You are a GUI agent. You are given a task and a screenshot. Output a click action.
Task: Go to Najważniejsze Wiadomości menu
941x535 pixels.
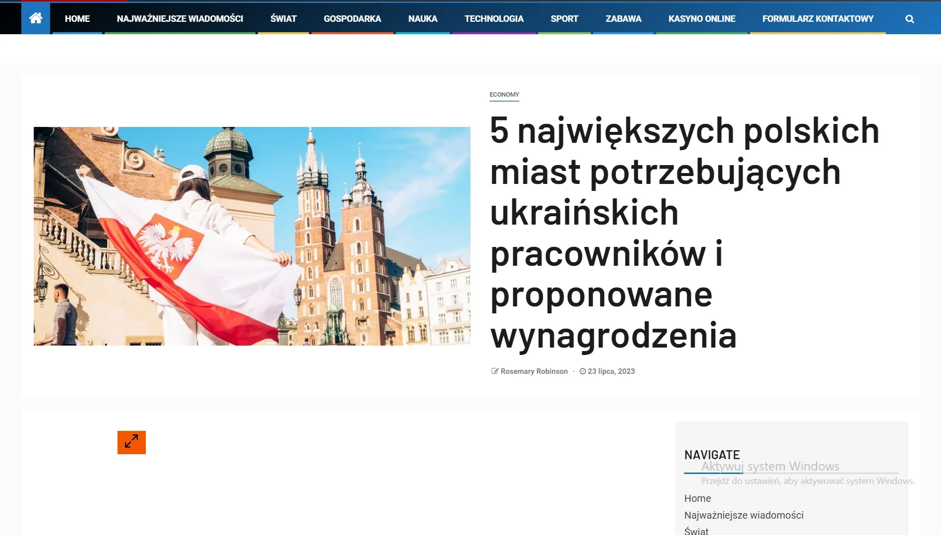[180, 19]
